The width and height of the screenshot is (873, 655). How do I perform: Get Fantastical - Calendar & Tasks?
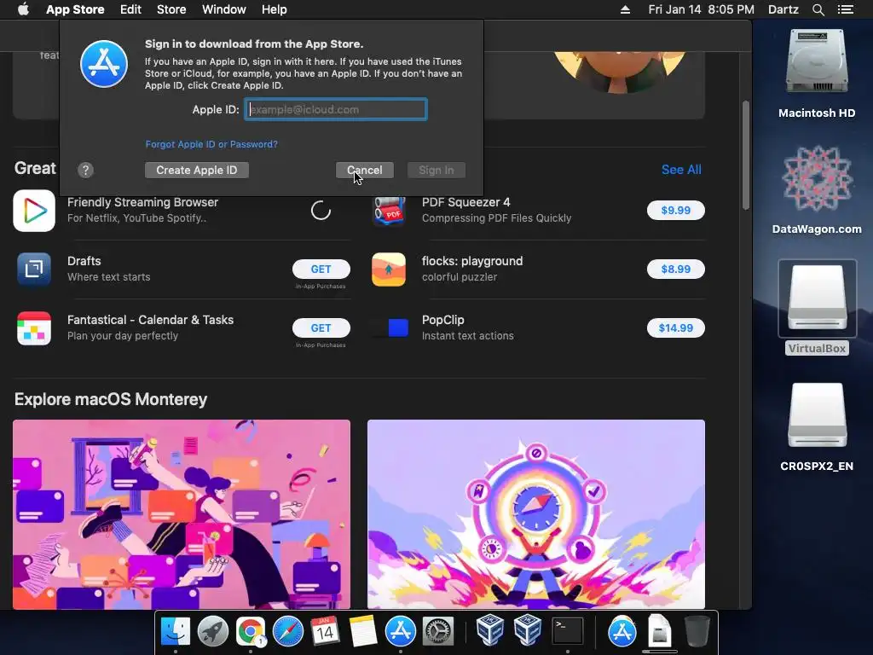tap(321, 328)
